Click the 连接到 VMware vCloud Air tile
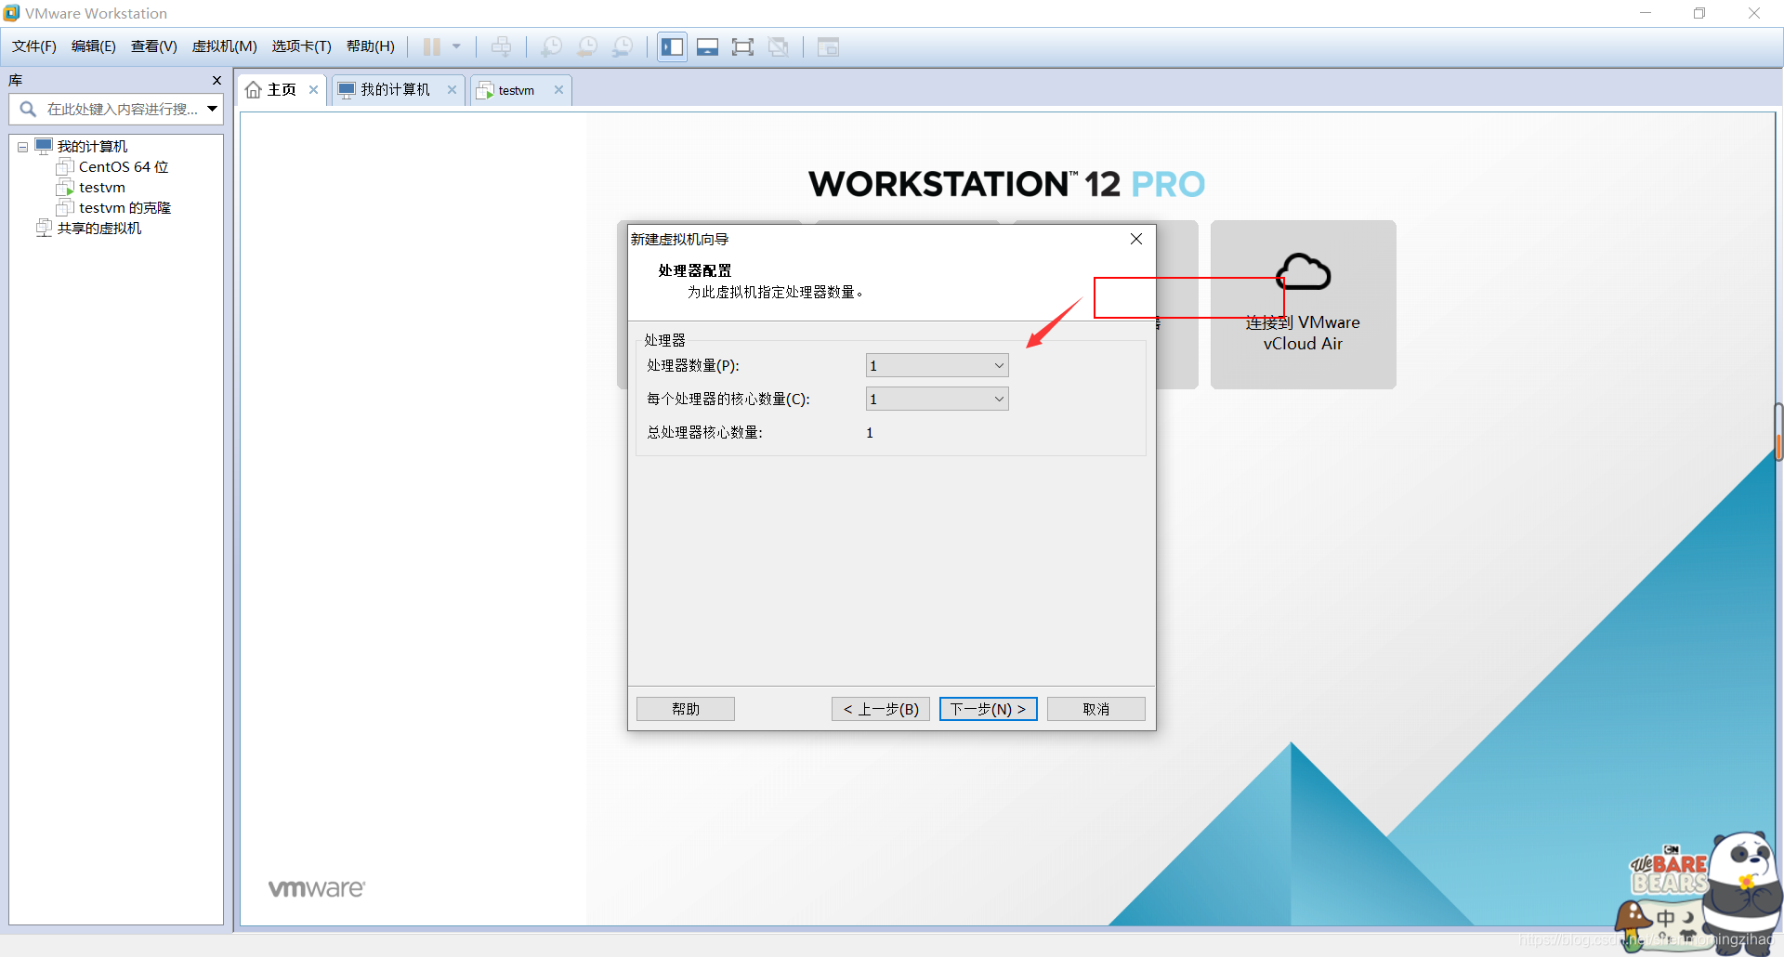 click(x=1304, y=305)
